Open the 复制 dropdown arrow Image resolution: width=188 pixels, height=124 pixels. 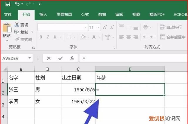[32, 32]
